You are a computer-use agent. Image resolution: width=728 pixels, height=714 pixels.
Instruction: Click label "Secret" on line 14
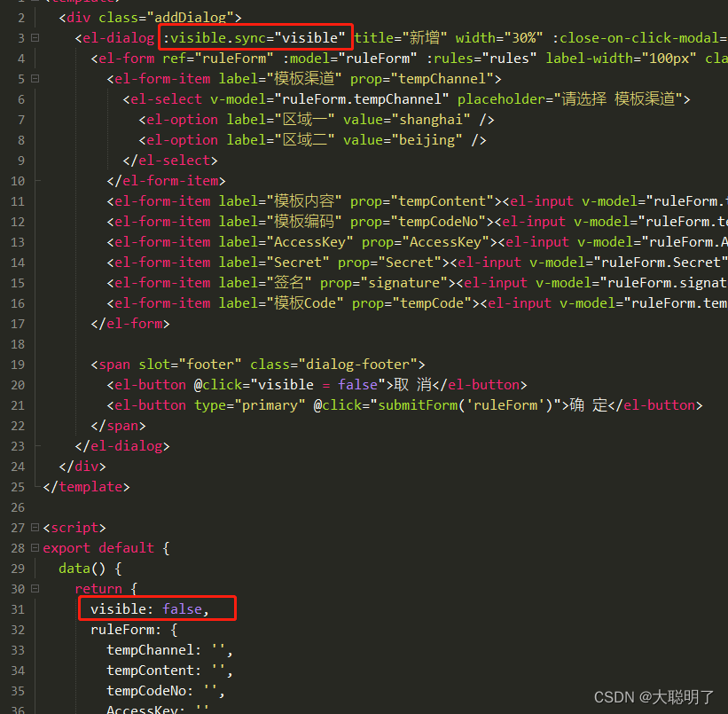(x=298, y=263)
